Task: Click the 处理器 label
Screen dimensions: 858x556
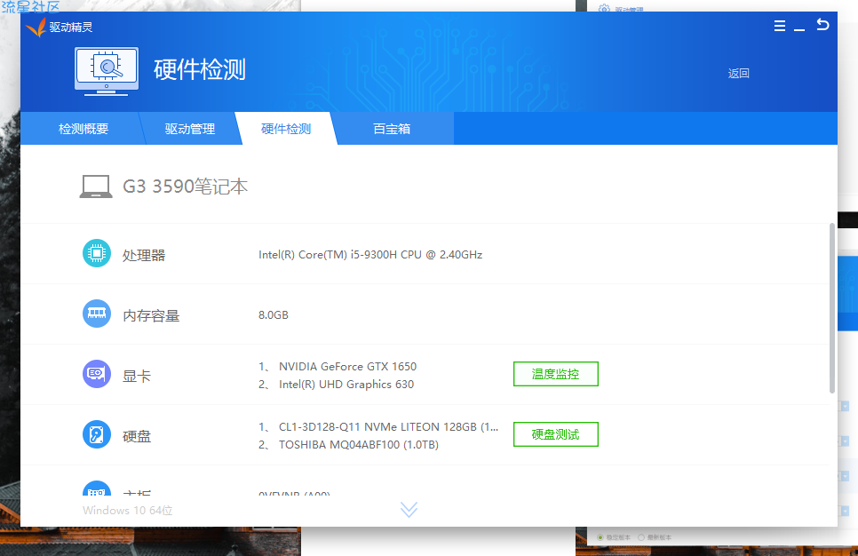Action: (x=144, y=255)
